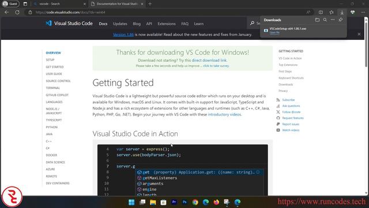Open the introductory videos link
Image resolution: width=369 pixels, height=208 pixels.
(x=224, y=114)
